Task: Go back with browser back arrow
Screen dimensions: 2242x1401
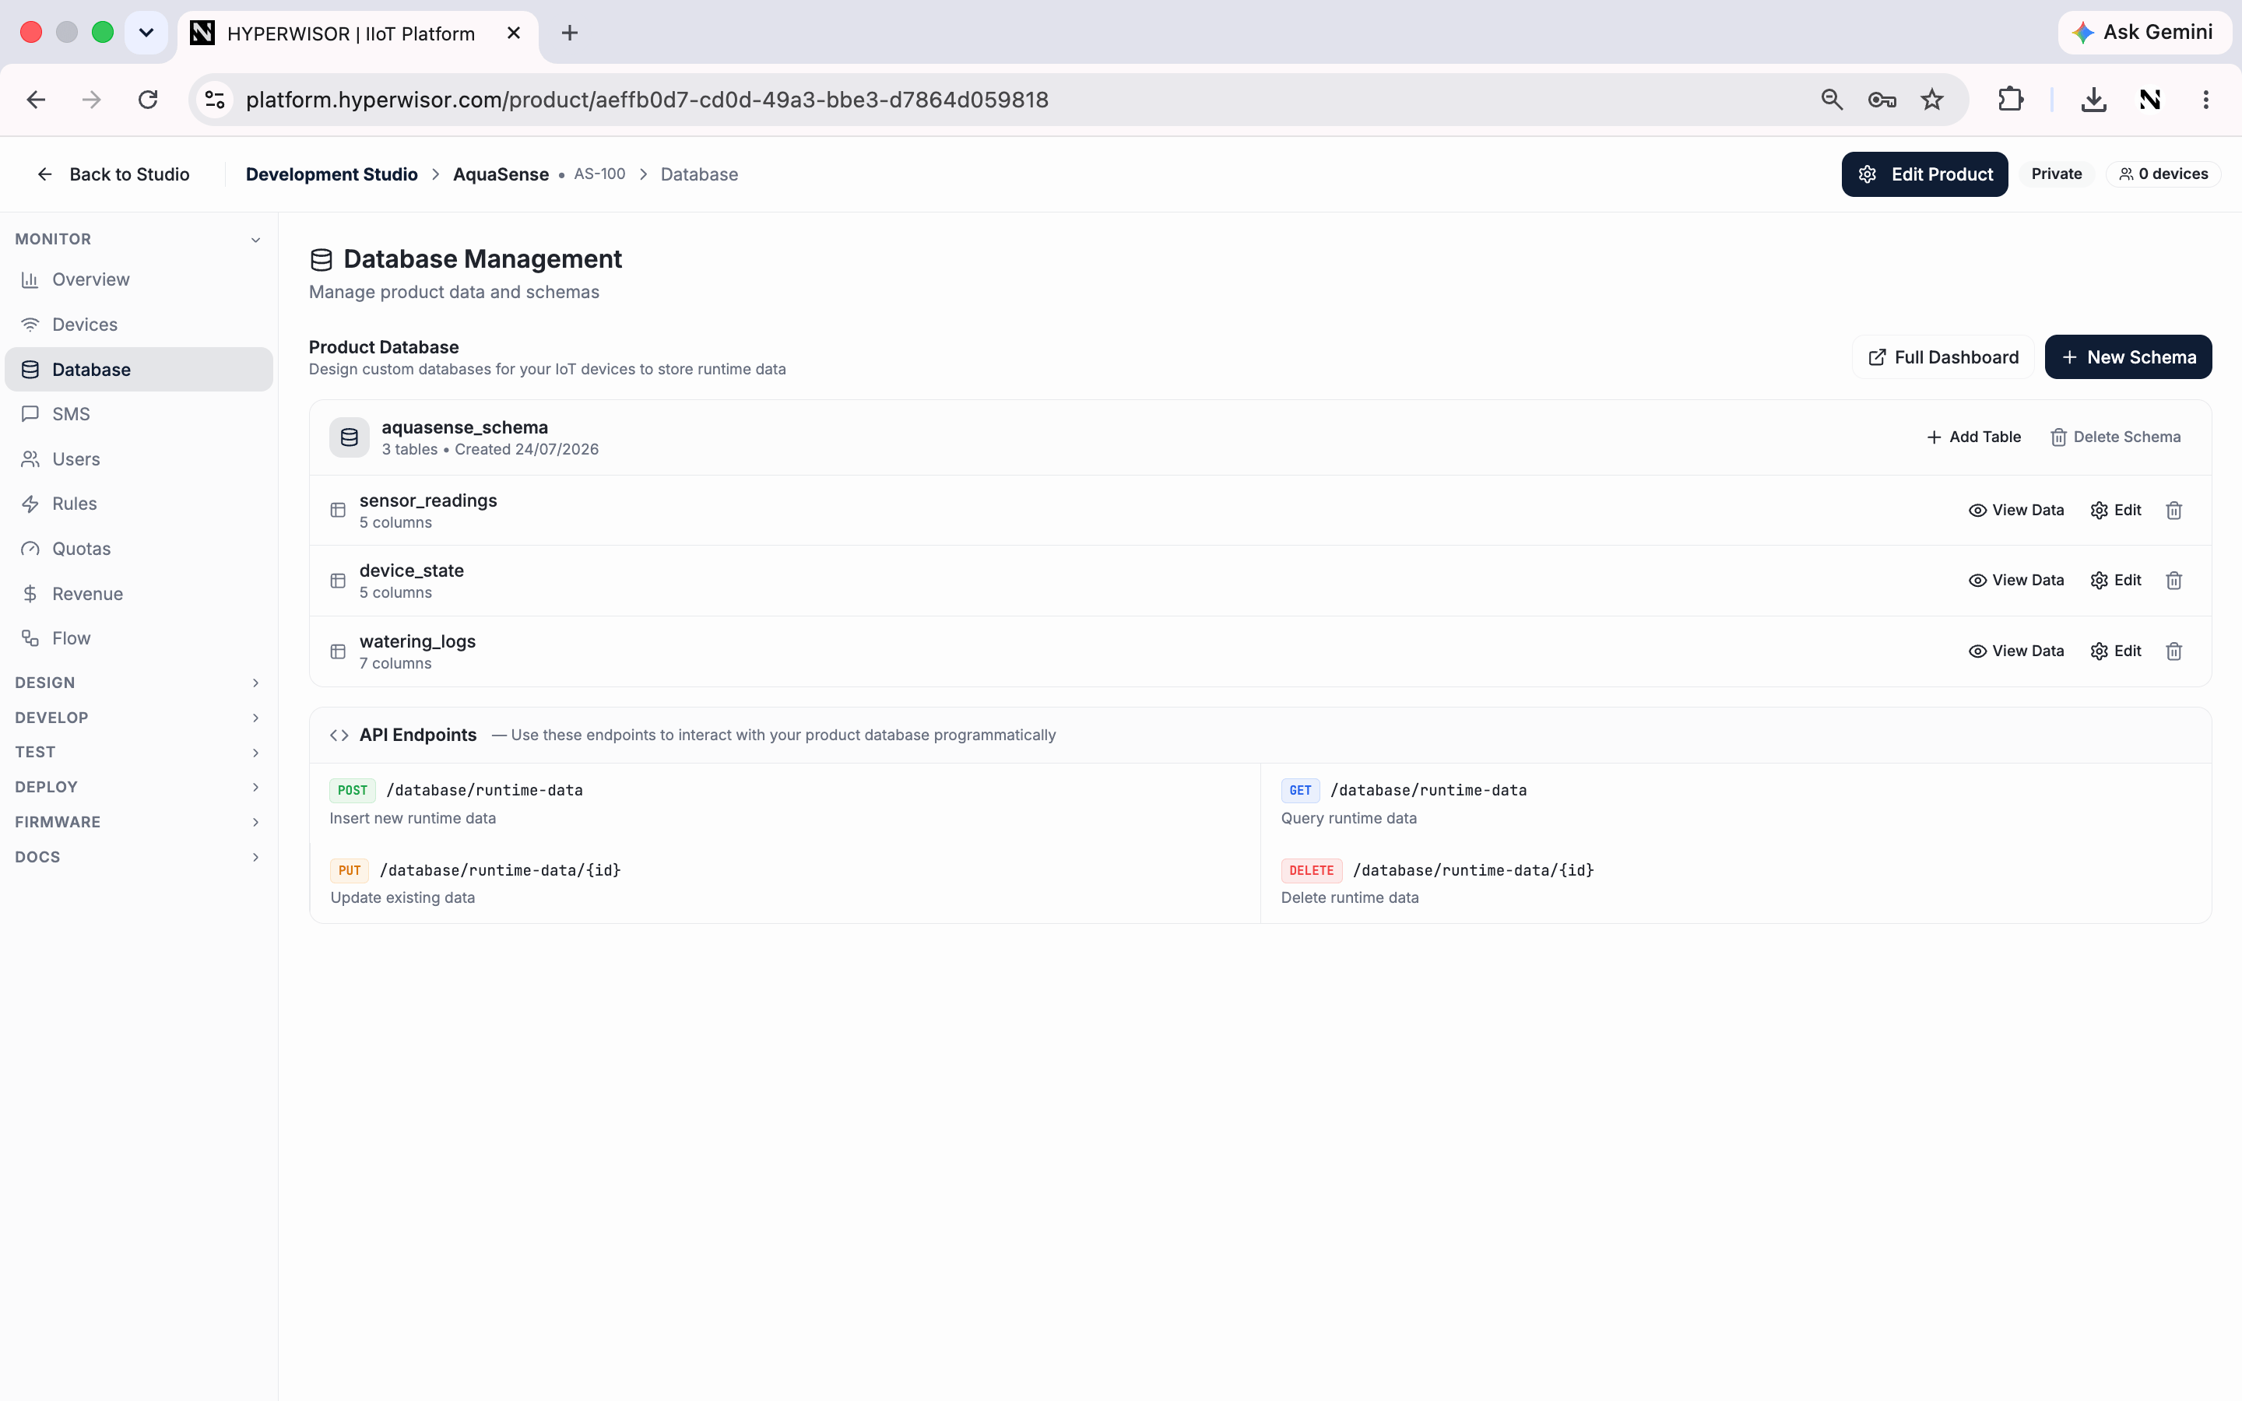Action: coord(36,99)
